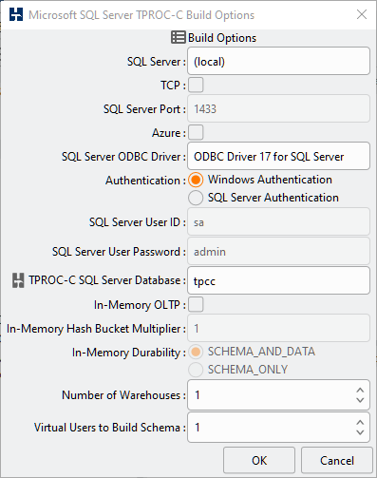This screenshot has width=377, height=478.
Task: Click the 'Azure :' label
Action: click(x=169, y=133)
